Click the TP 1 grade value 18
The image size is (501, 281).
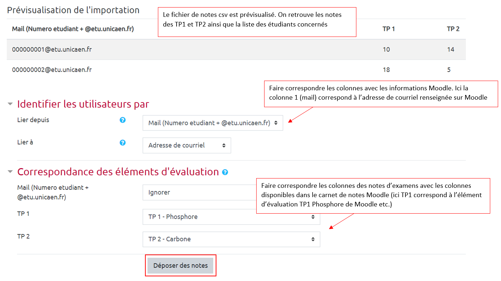tap(386, 70)
